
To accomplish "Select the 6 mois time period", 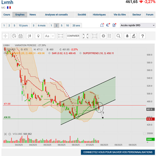I will [42, 25].
